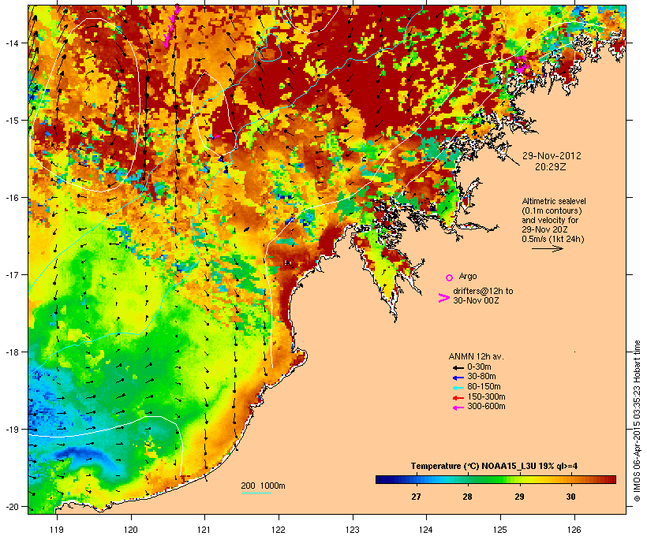Click the magenta 300-600m legend arrow
Screen dimensions: 647x536
[458, 408]
